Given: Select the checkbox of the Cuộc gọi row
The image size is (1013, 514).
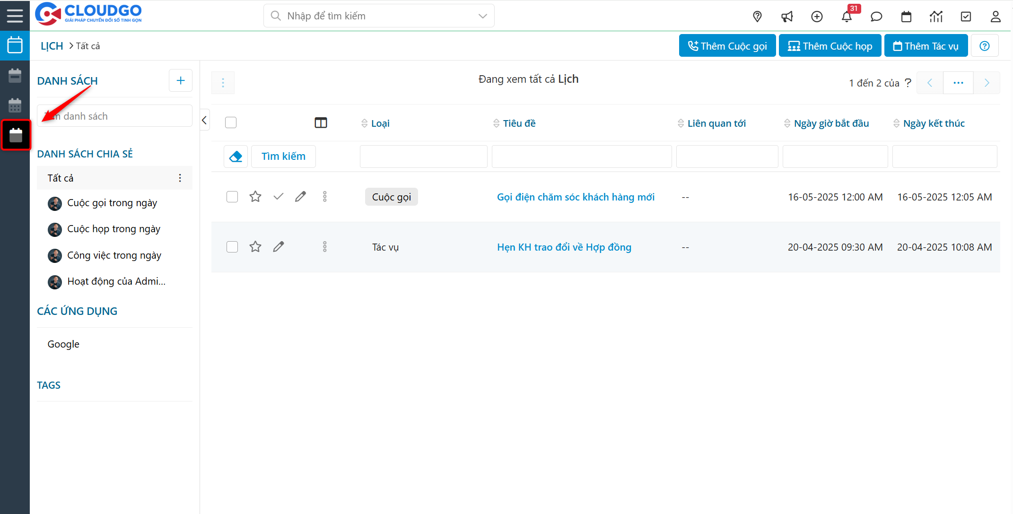Looking at the screenshot, I should 232,196.
